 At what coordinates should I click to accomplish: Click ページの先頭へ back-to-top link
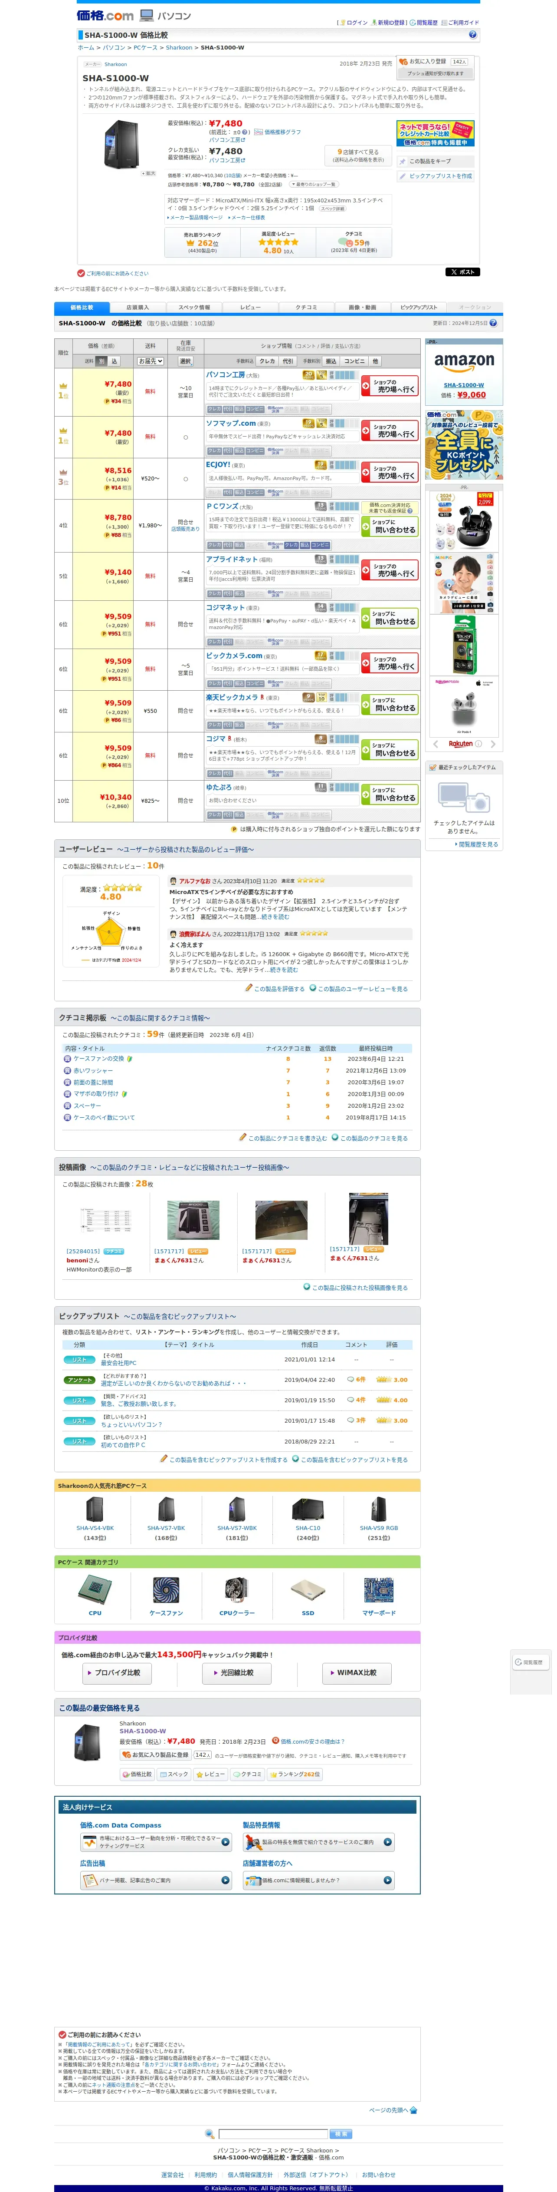pyautogui.click(x=393, y=2110)
